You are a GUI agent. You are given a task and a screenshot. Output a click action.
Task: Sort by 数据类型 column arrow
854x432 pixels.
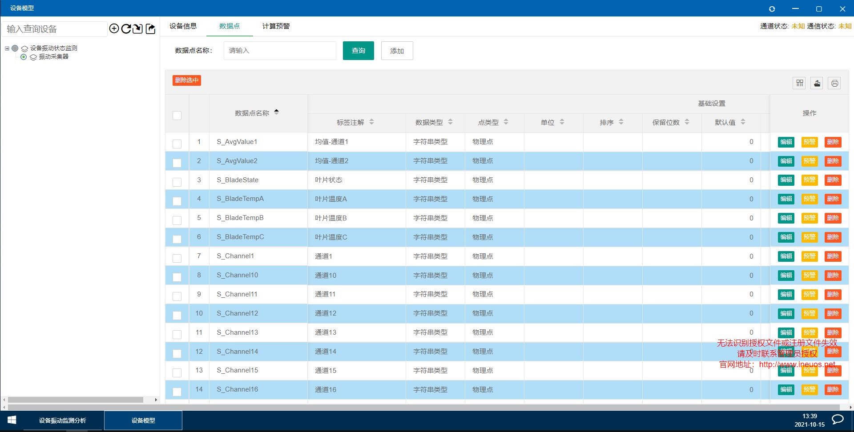[450, 122]
